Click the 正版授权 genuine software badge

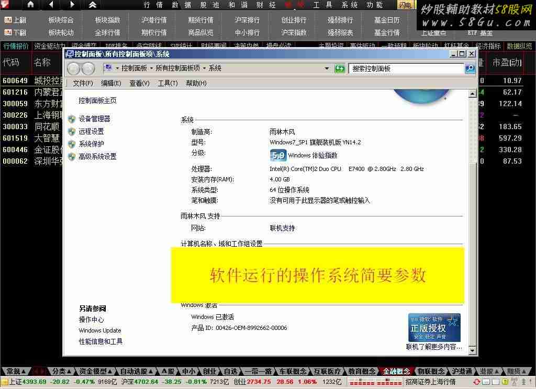click(x=434, y=327)
